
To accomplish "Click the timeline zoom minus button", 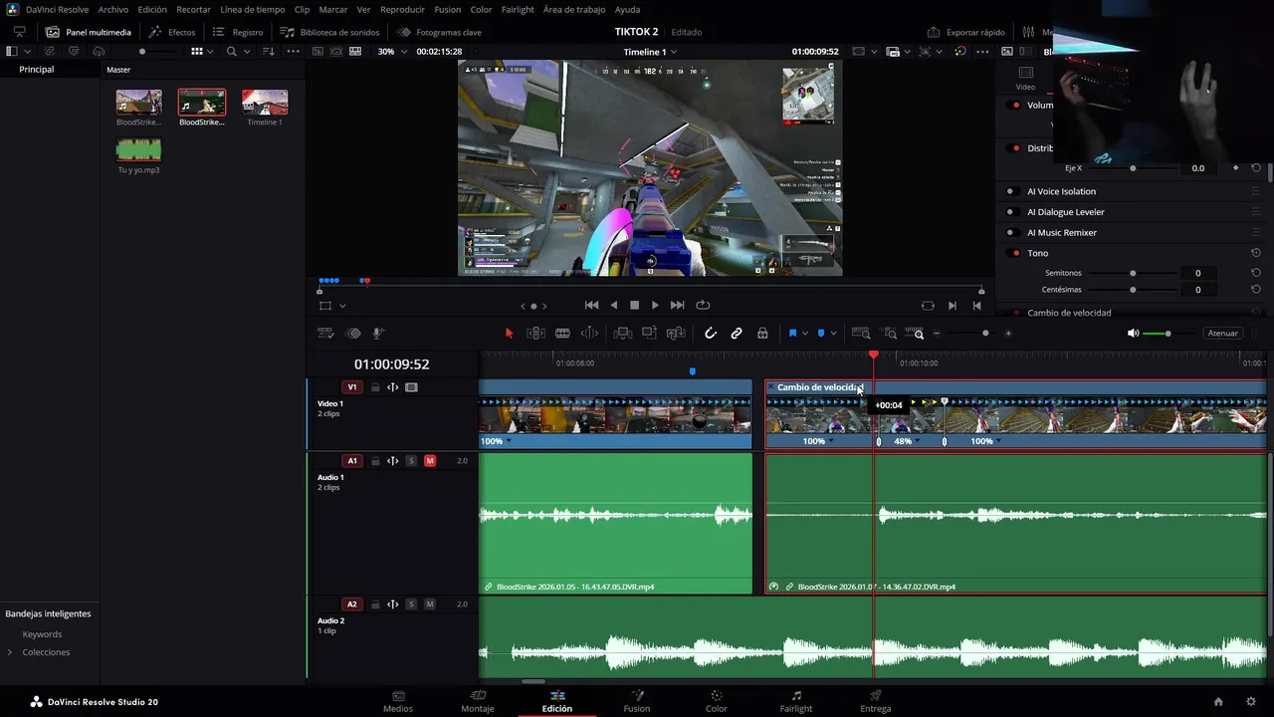I will pyautogui.click(x=937, y=334).
